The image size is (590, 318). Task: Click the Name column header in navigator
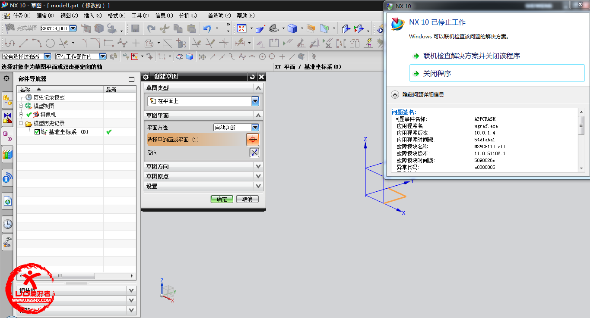coord(60,90)
